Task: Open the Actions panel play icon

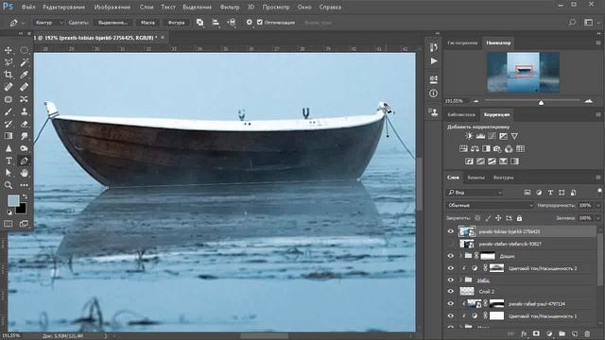Action: [x=434, y=60]
